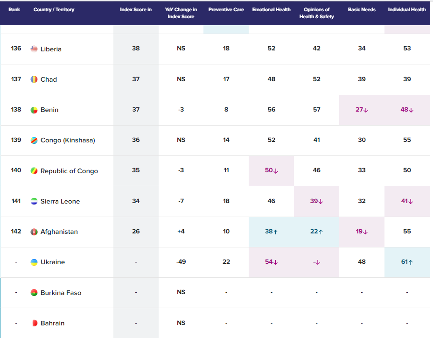Click the Republic of Congo flag icon
The width and height of the screenshot is (433, 338).
click(34, 171)
